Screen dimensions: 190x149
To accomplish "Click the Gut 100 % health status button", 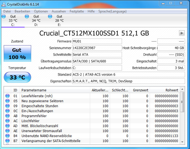I will tap(17, 53).
